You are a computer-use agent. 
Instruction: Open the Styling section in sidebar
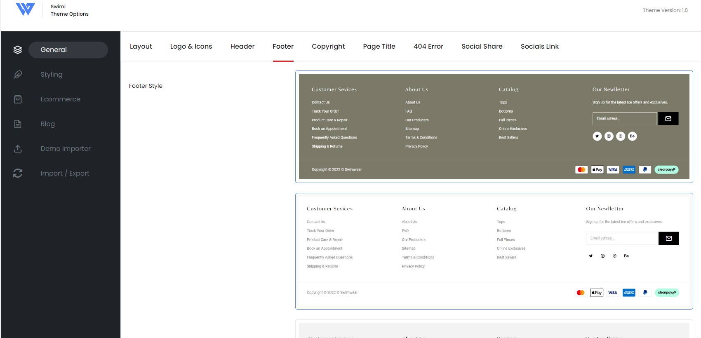pyautogui.click(x=52, y=75)
